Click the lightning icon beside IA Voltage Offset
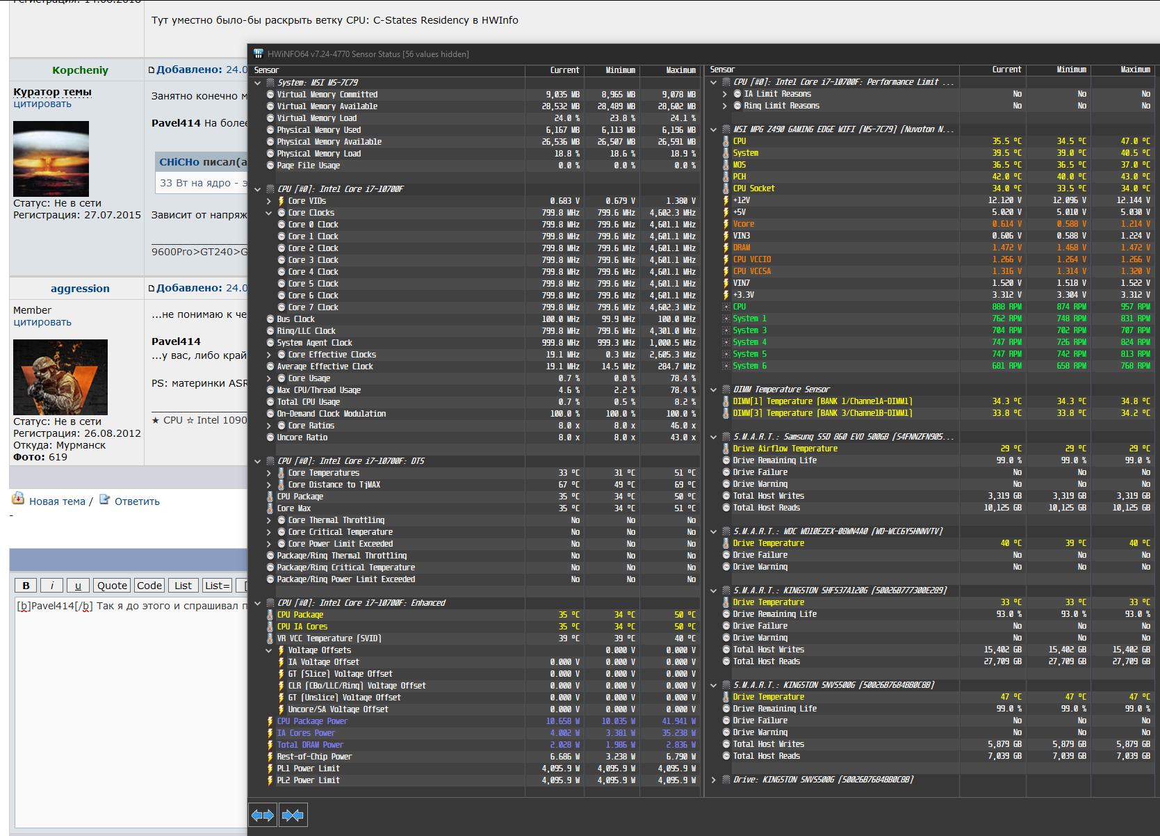This screenshot has width=1160, height=836. pyautogui.click(x=281, y=662)
